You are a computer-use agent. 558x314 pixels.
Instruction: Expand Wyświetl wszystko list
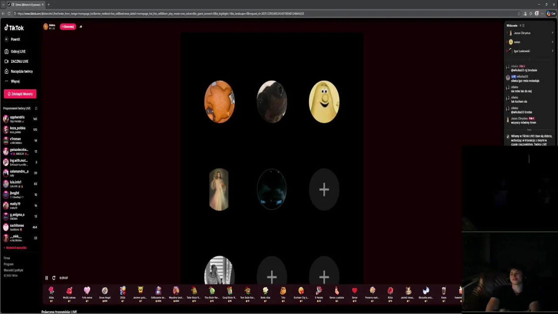tap(16, 248)
